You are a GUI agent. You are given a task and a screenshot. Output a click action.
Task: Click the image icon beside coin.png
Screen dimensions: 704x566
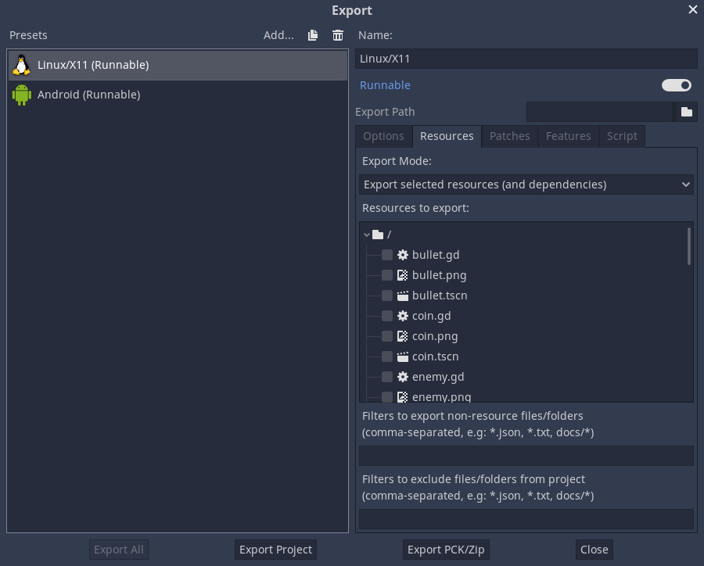pyautogui.click(x=403, y=336)
